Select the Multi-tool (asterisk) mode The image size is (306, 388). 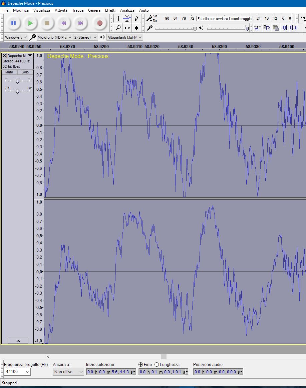tap(136, 28)
